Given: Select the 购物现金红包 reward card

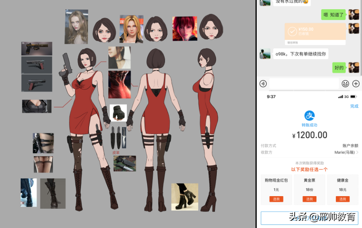Looking at the screenshot, I should pos(276,190).
